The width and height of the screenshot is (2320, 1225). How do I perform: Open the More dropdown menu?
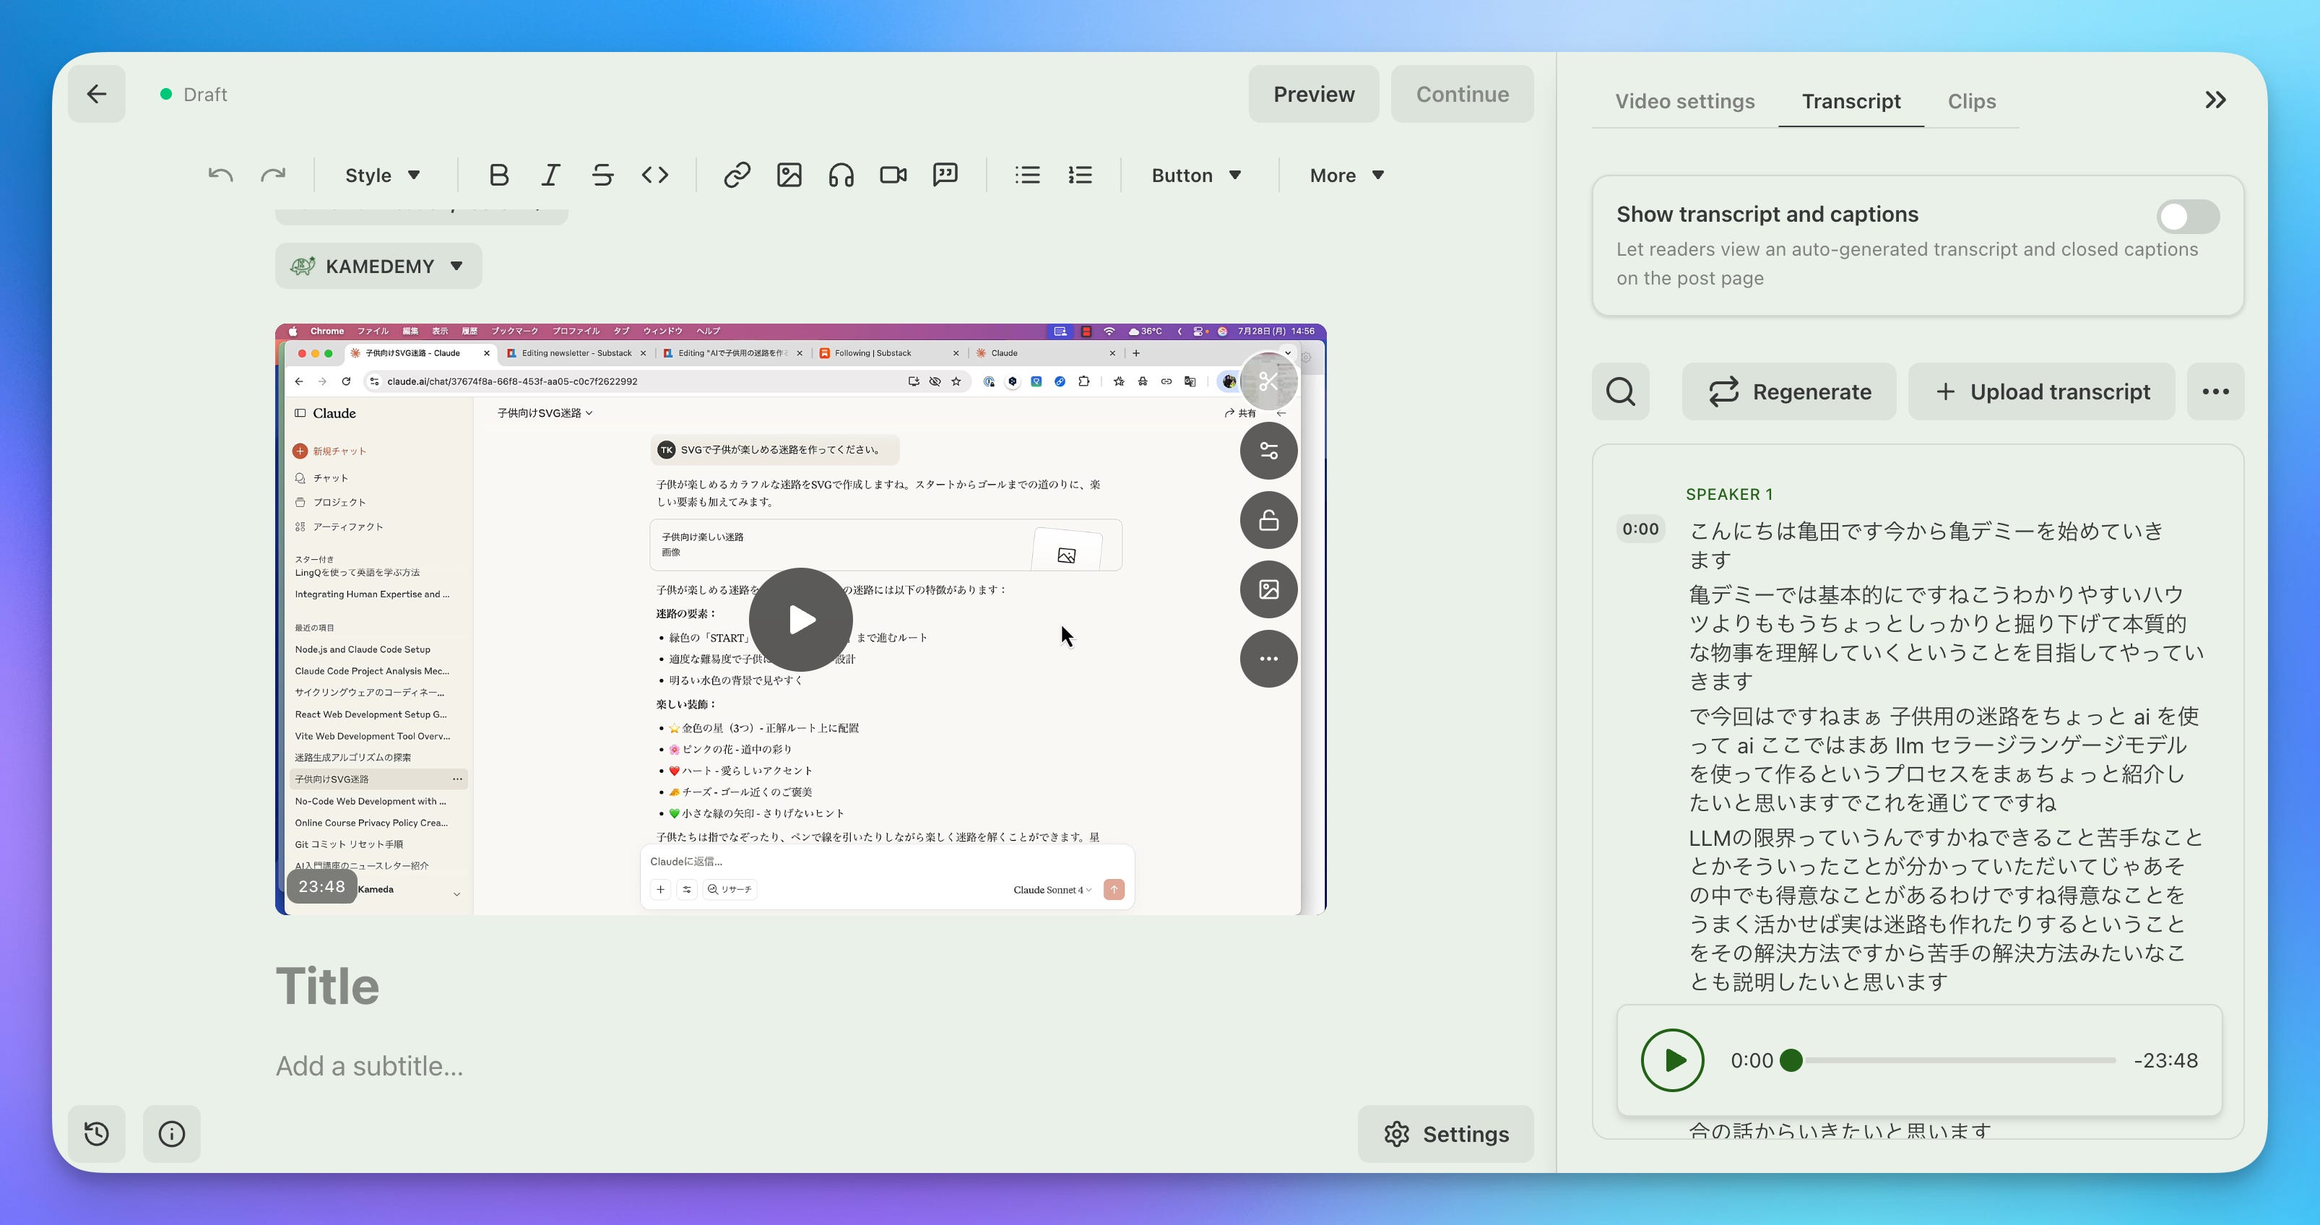1346,175
